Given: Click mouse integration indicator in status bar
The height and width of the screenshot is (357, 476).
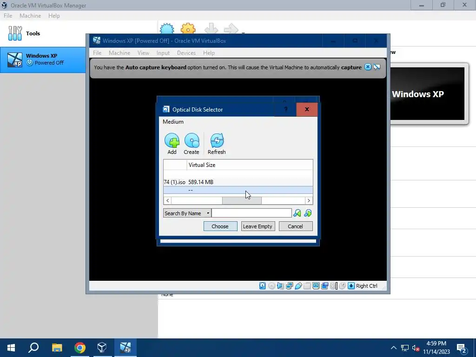Looking at the screenshot, I should (342, 286).
